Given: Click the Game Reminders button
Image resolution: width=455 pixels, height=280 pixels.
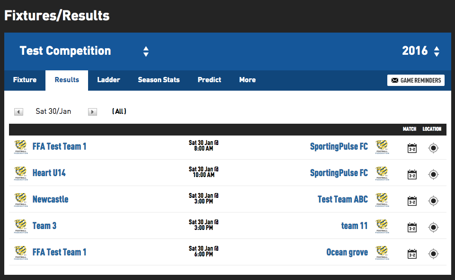Looking at the screenshot, I should [x=416, y=80].
